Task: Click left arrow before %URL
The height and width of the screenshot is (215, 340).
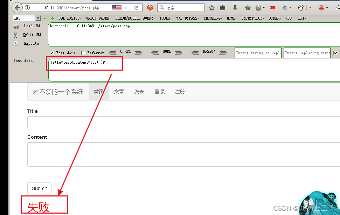Action: coord(155,52)
